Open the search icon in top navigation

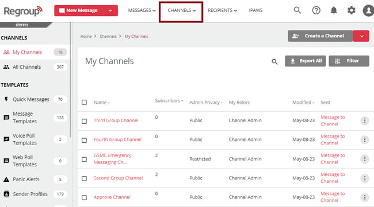click(297, 10)
